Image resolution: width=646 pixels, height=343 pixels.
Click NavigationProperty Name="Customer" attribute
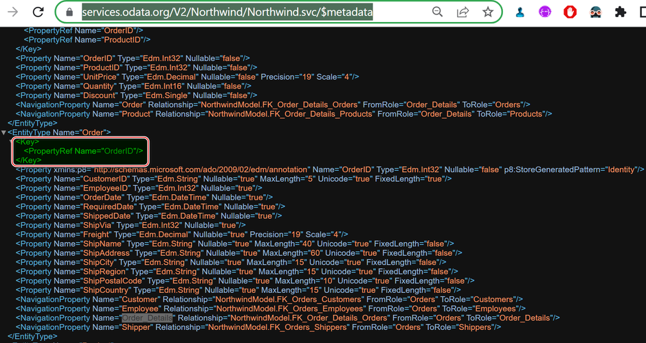pos(126,299)
